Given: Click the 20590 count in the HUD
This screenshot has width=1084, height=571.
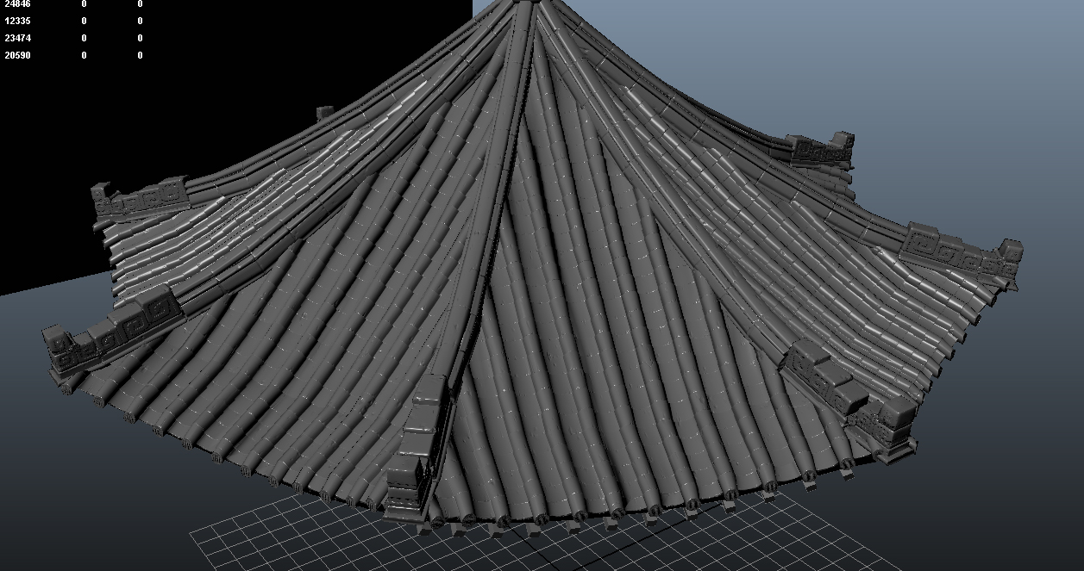Looking at the screenshot, I should (x=17, y=55).
